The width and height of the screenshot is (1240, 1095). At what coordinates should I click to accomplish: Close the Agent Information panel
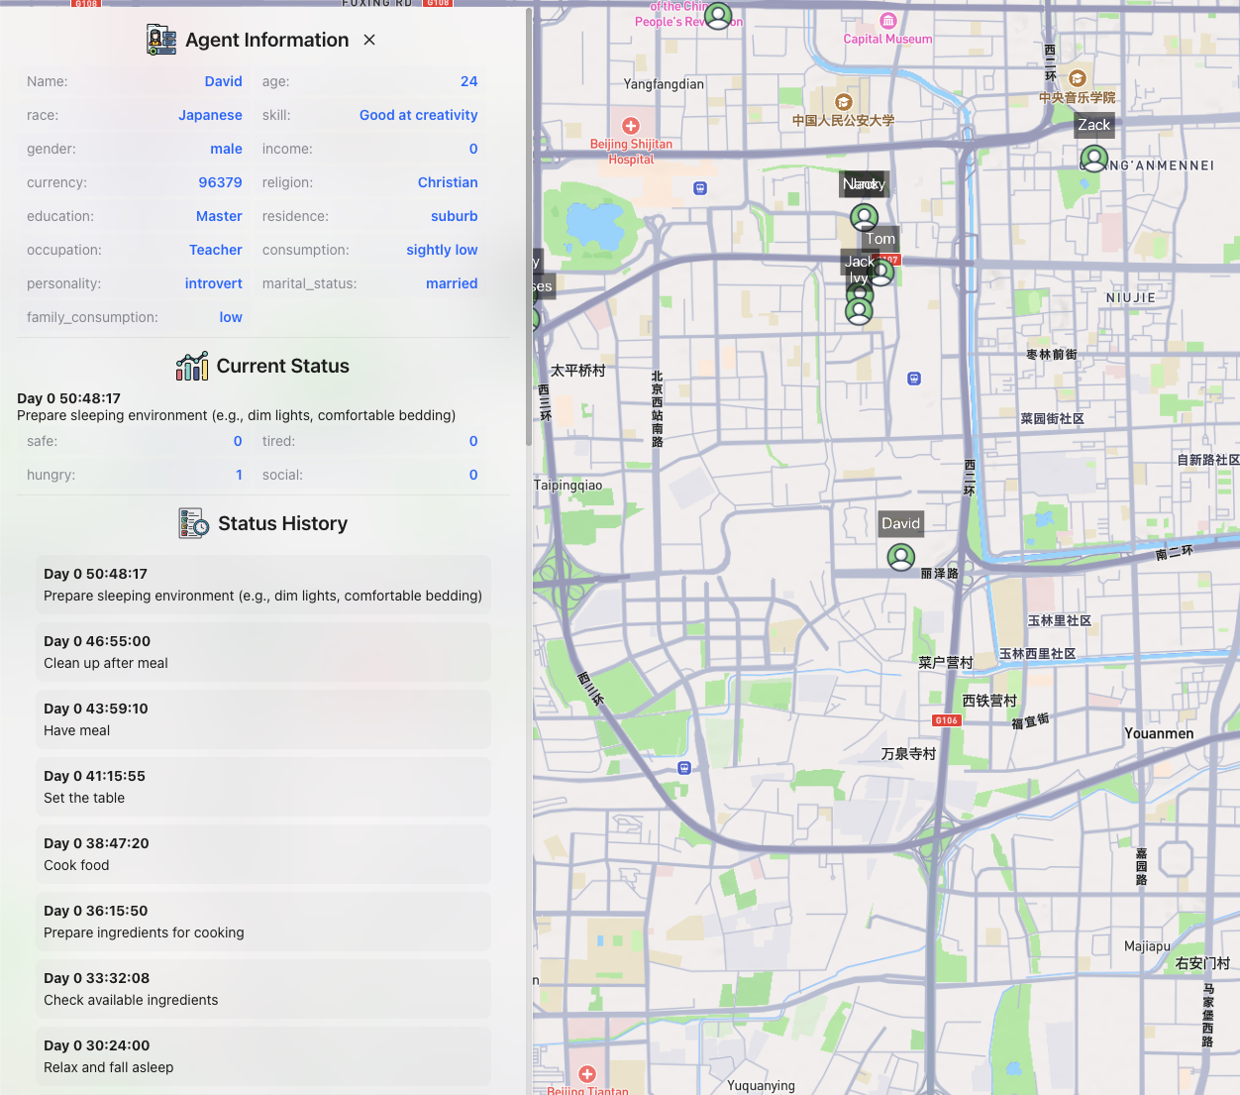pyautogui.click(x=369, y=40)
